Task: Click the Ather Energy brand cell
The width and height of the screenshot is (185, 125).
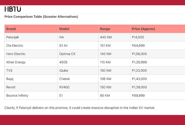Action: coord(31,62)
